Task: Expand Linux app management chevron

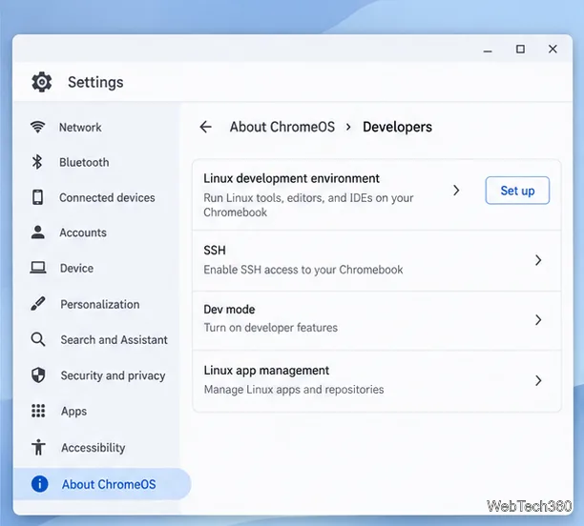Action: 538,380
